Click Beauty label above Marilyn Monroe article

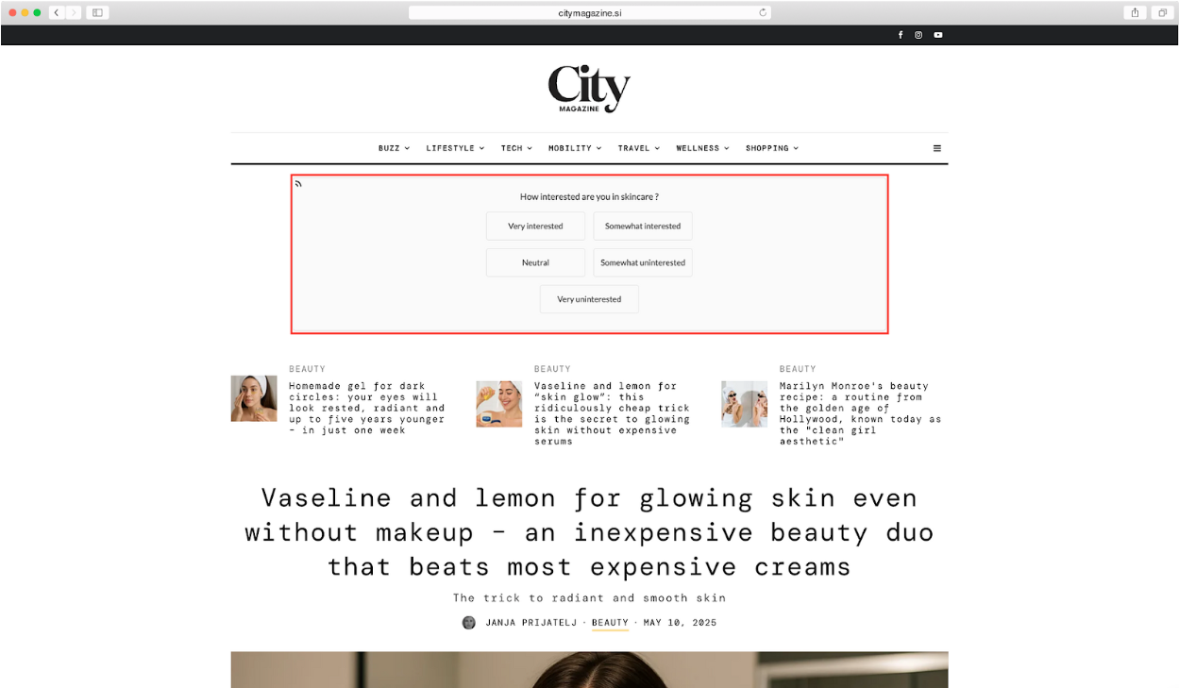click(x=798, y=369)
